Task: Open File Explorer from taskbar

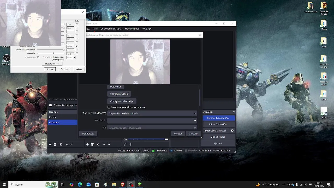Action: (x=114, y=184)
